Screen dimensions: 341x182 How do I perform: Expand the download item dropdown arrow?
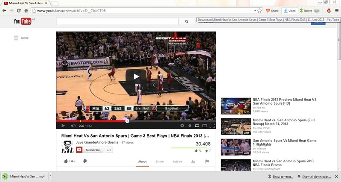[50, 176]
